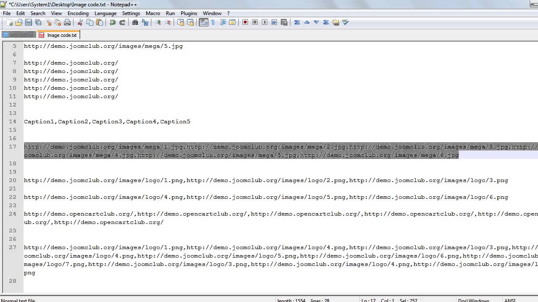Click line 5 URL ending mega/5.jpg

(103, 46)
